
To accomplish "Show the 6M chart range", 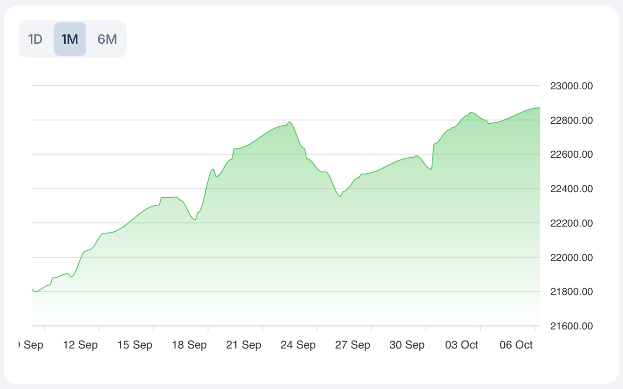I will [107, 39].
